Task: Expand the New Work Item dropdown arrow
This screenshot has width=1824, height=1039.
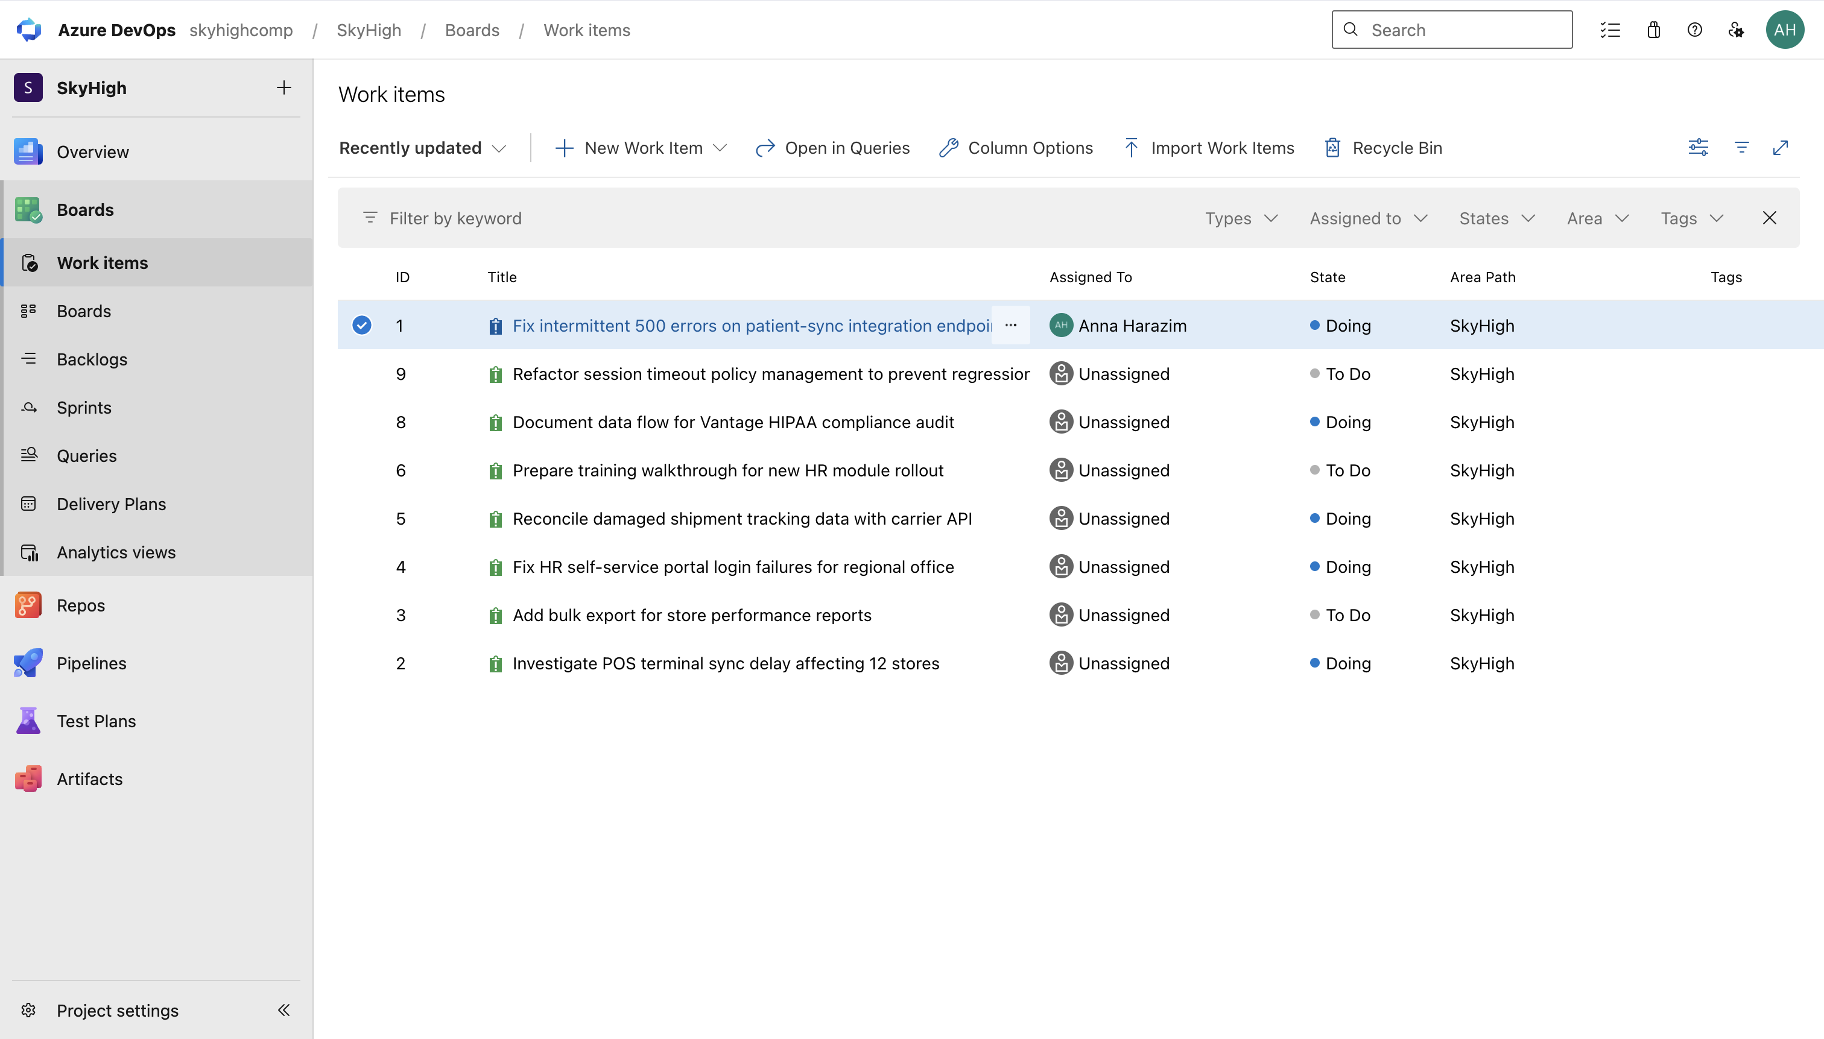Action: (x=720, y=148)
